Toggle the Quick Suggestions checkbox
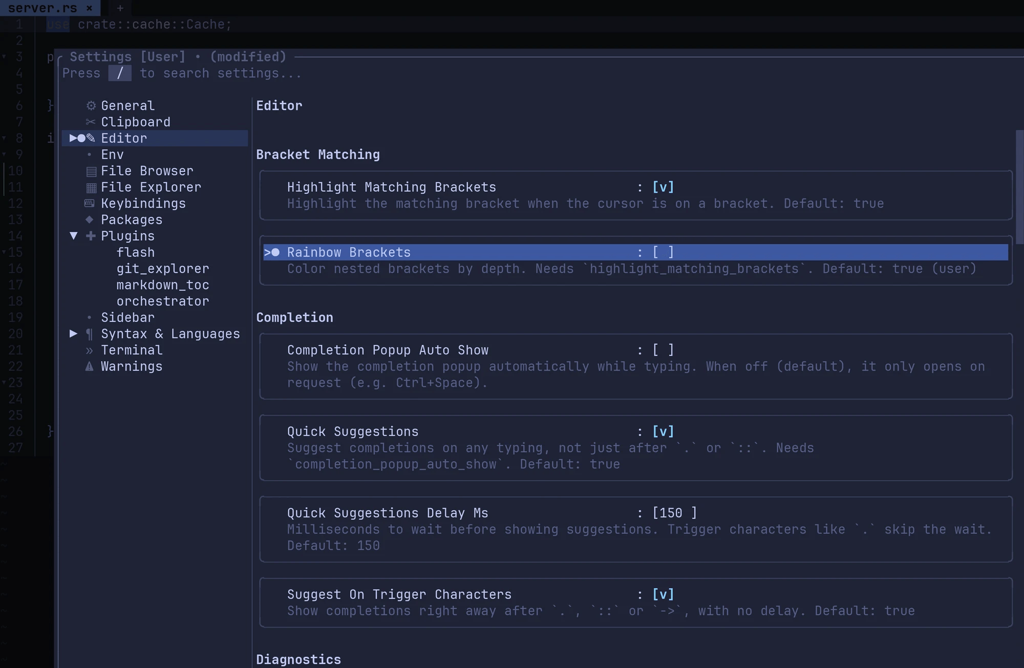This screenshot has width=1024, height=668. [x=663, y=432]
